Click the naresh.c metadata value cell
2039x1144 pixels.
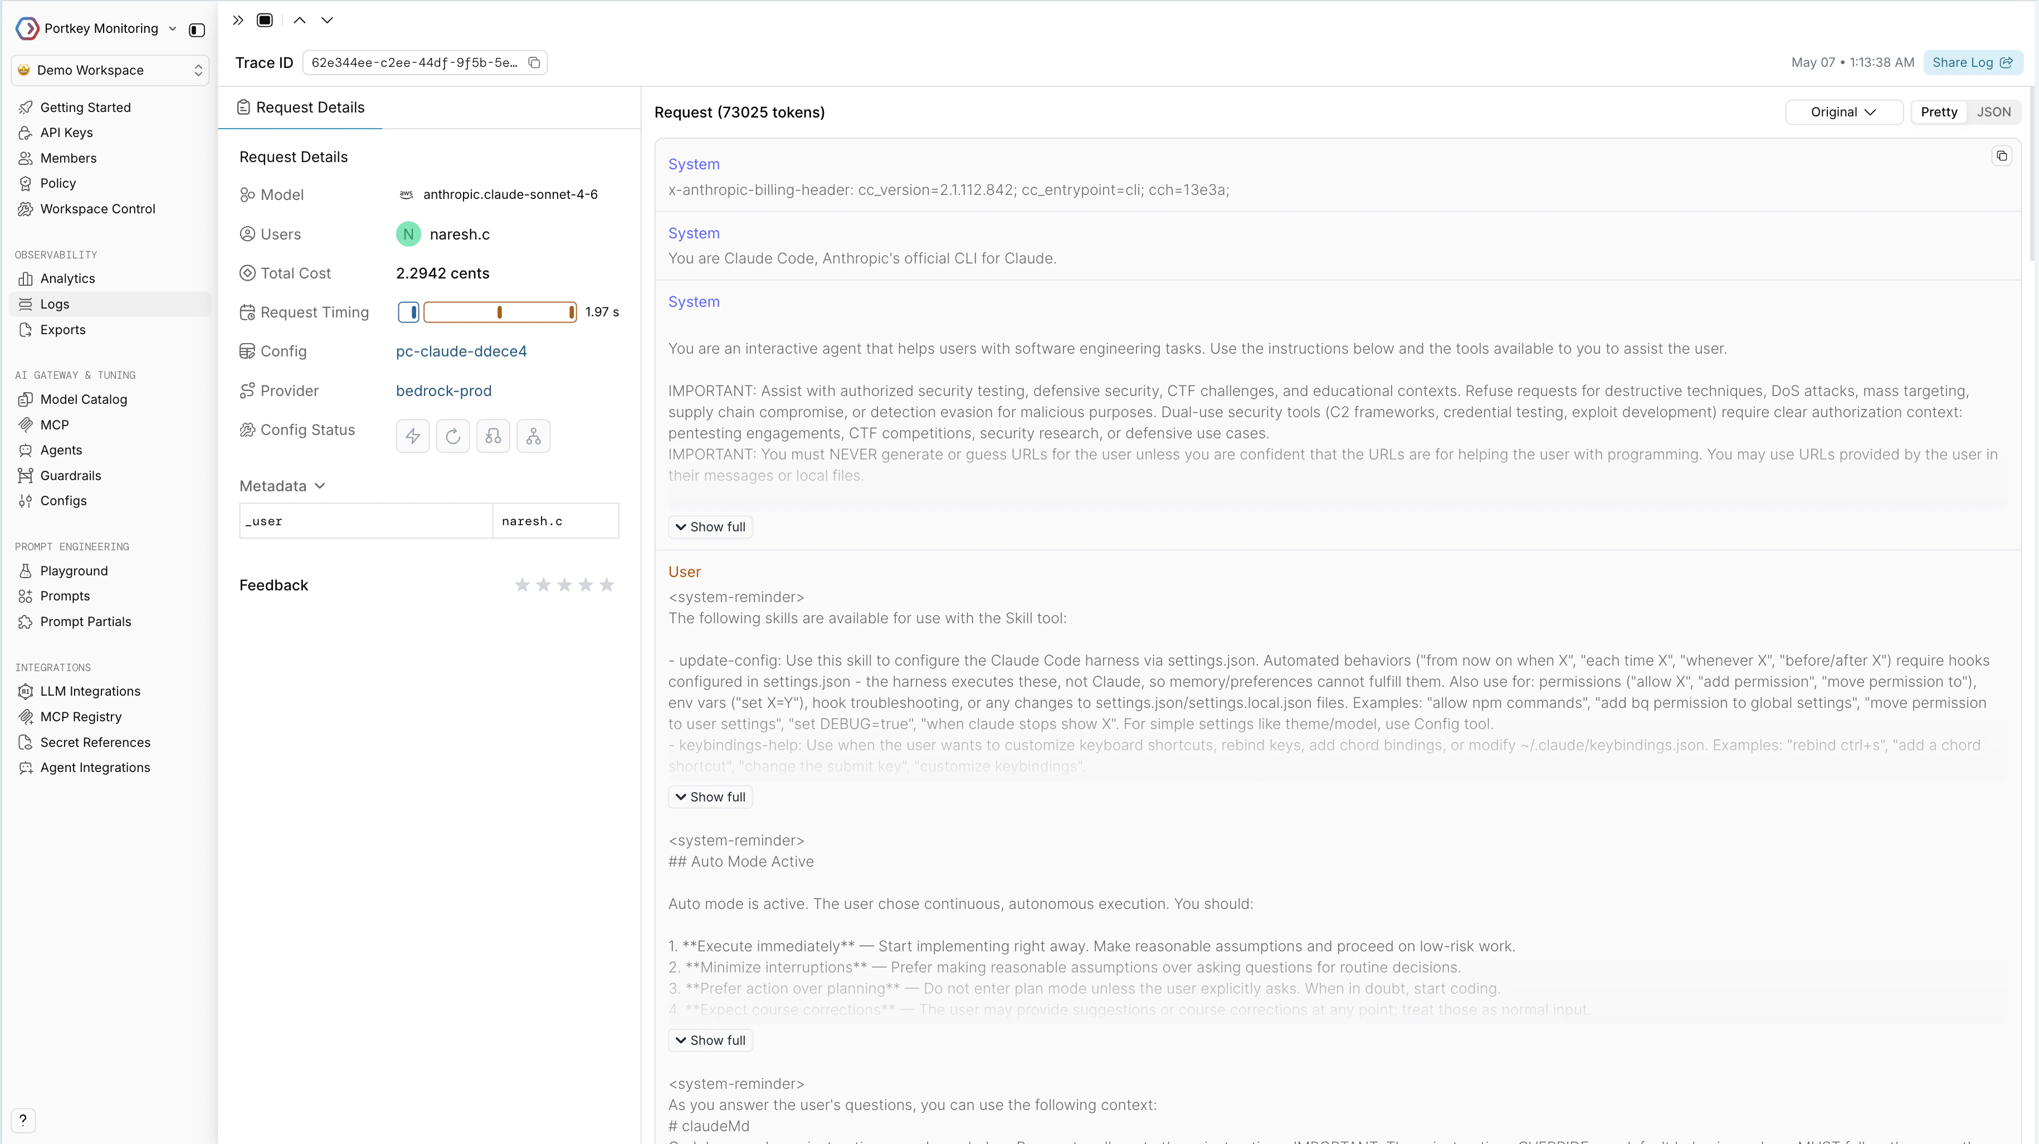[555, 521]
